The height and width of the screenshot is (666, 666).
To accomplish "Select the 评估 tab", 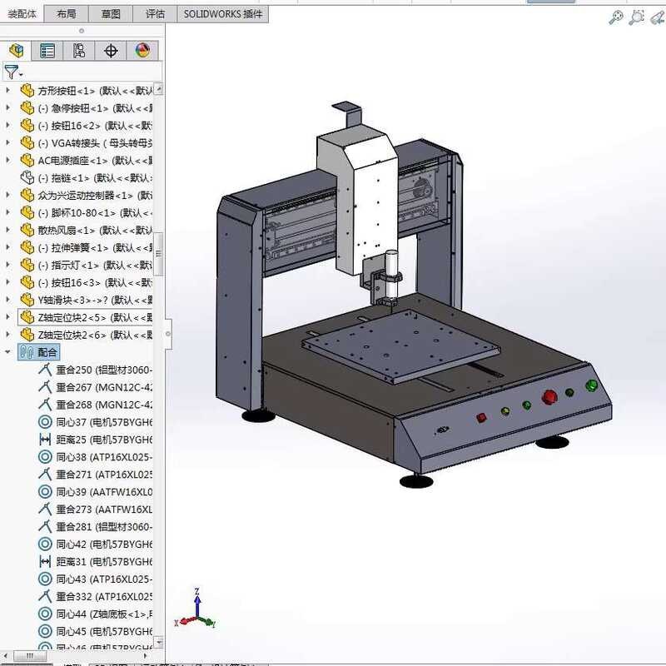I will (x=155, y=13).
